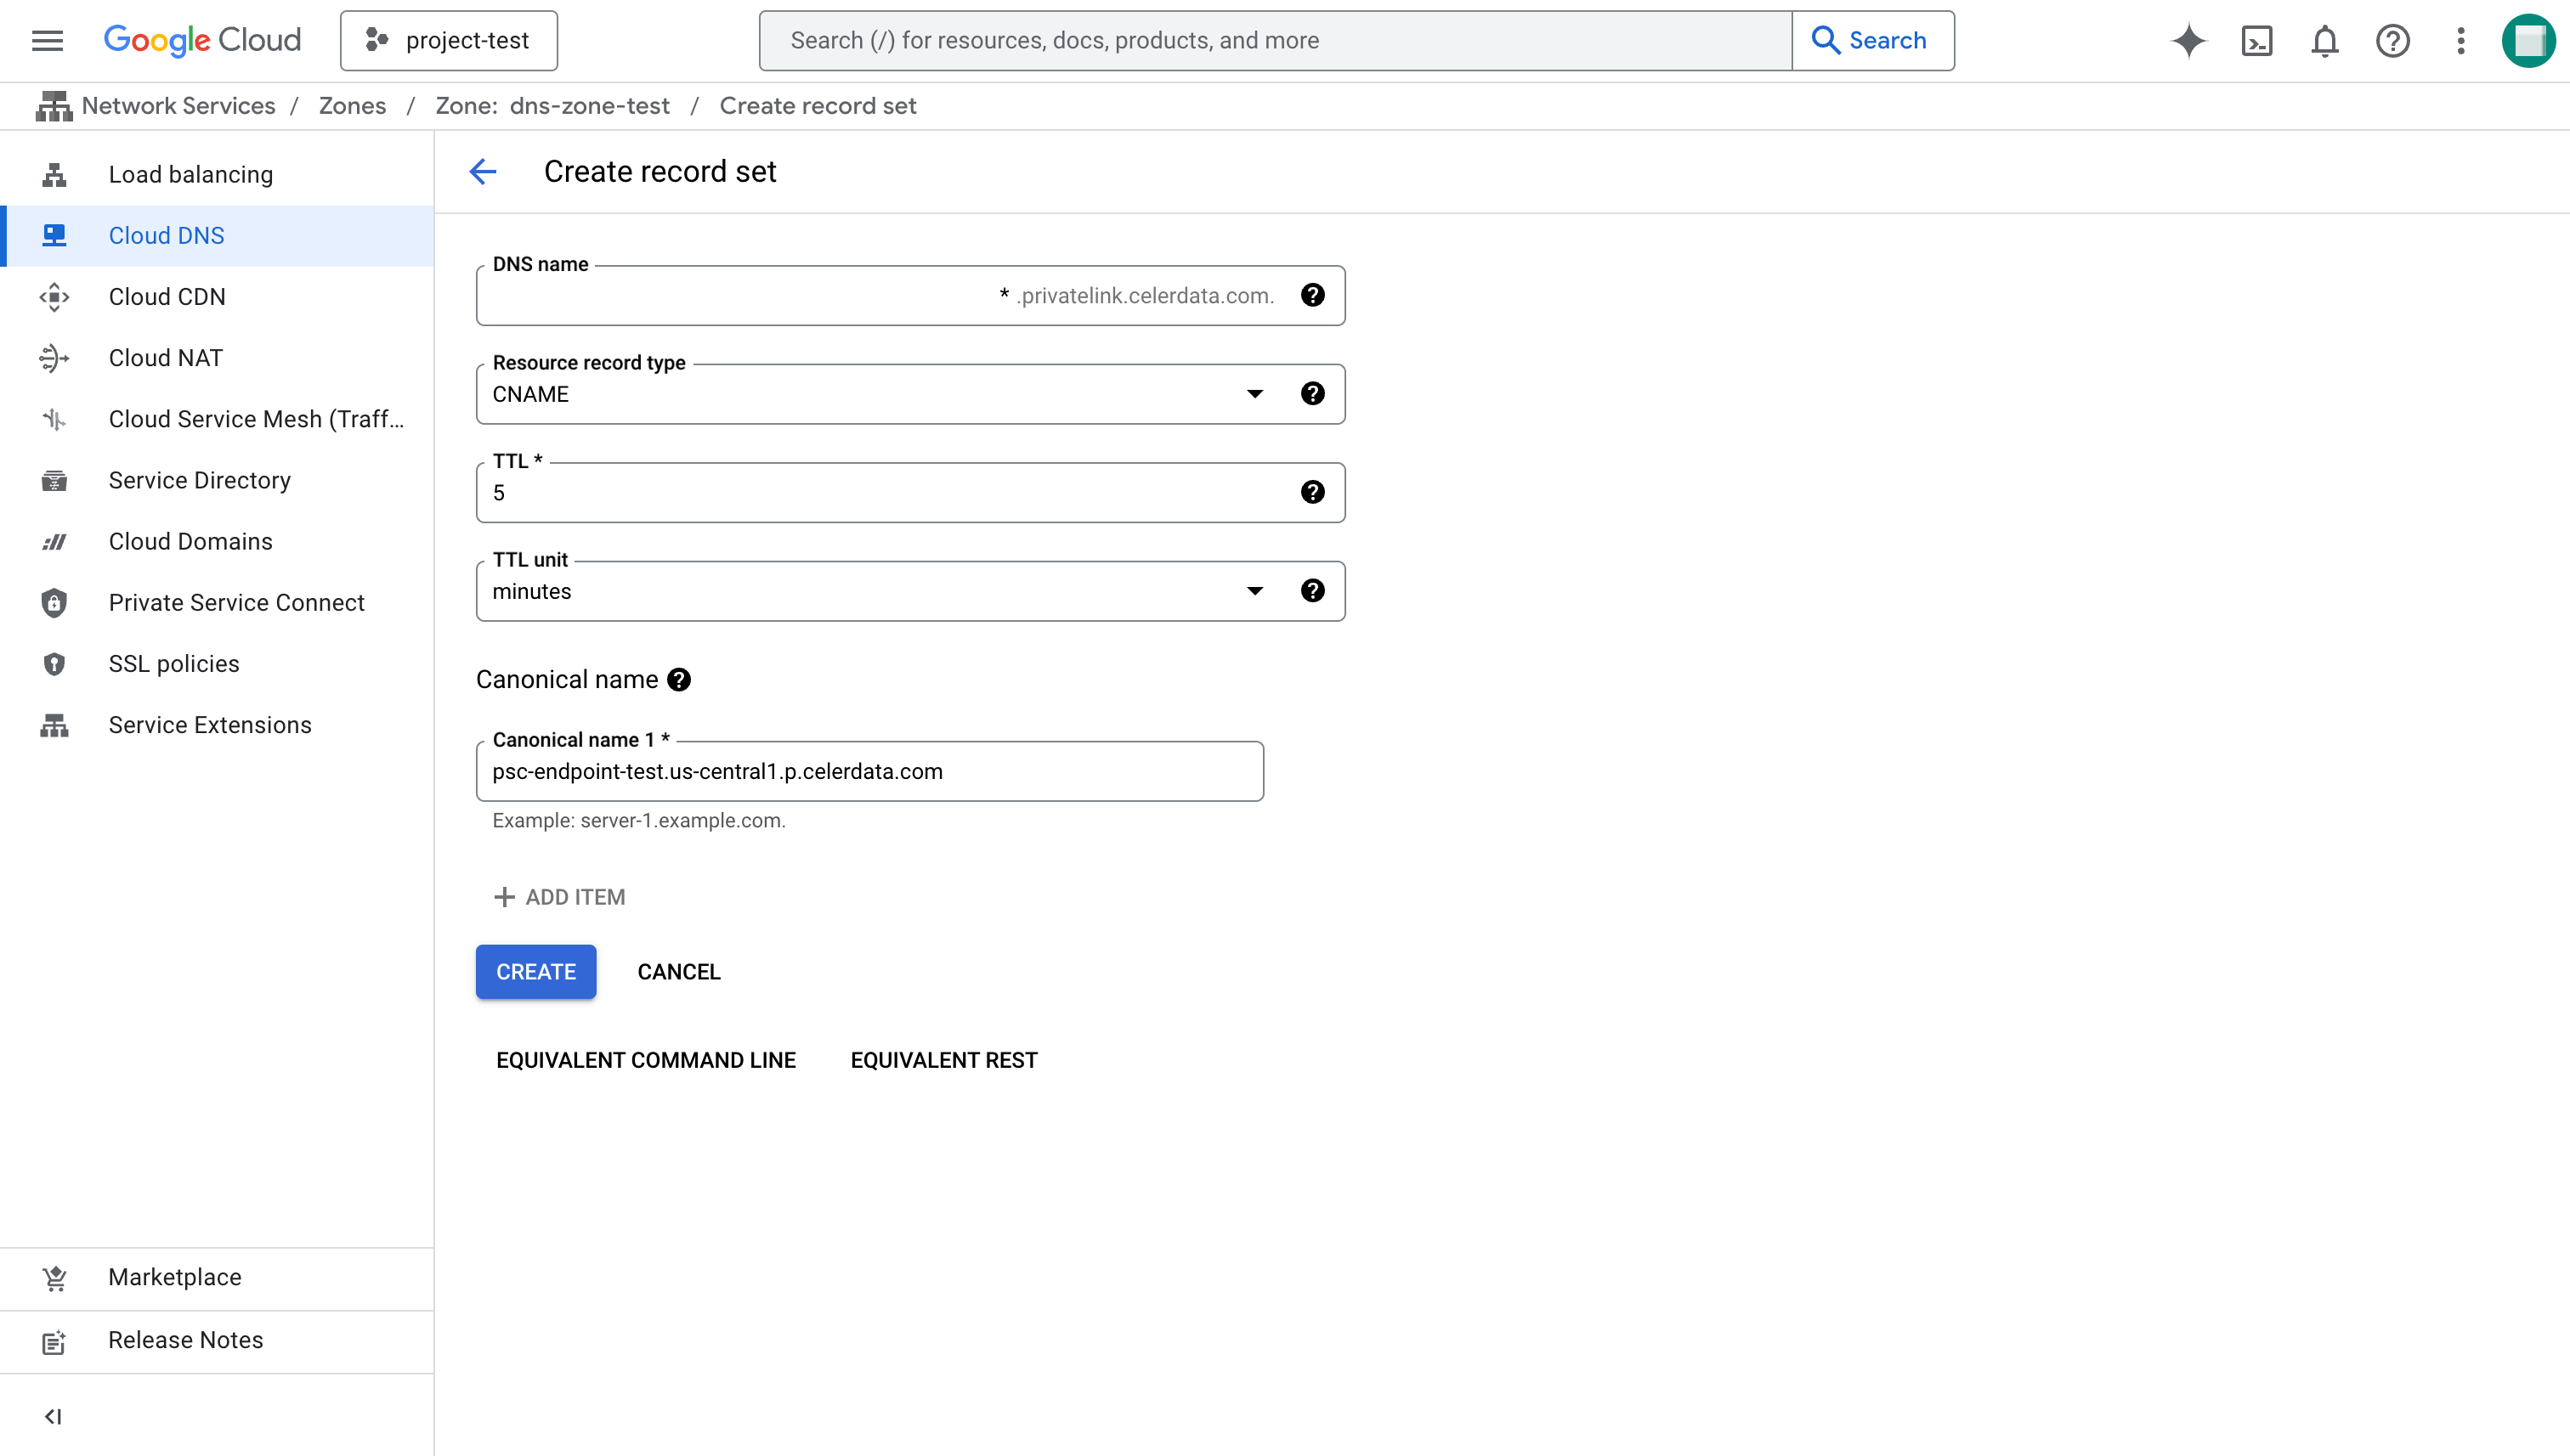Activate Cloud Shell terminal icon
This screenshot has height=1456, width=2570.
(2257, 41)
